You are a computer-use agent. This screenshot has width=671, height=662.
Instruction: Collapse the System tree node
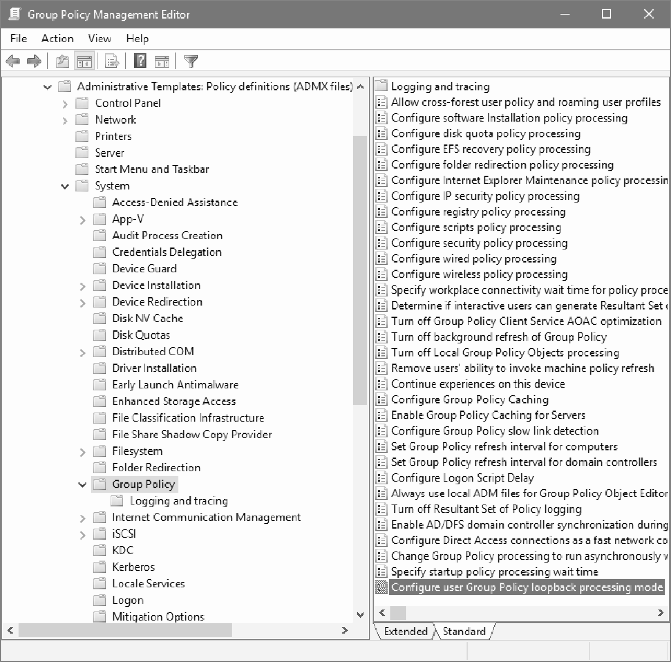[x=65, y=186]
